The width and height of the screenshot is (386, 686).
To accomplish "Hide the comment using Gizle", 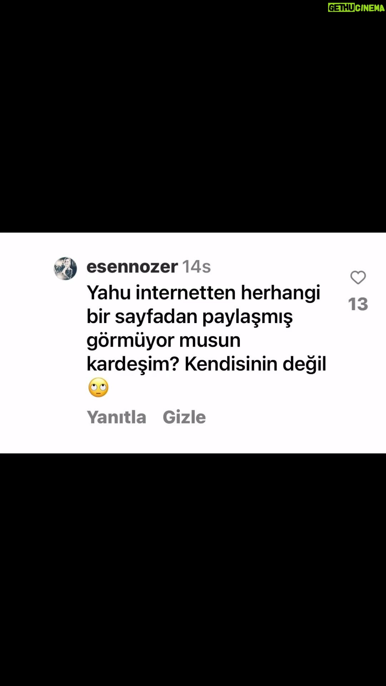I will (184, 417).
